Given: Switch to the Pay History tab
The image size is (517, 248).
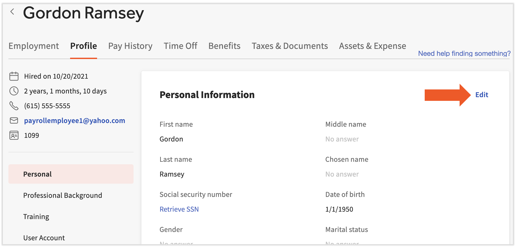Looking at the screenshot, I should 130,46.
